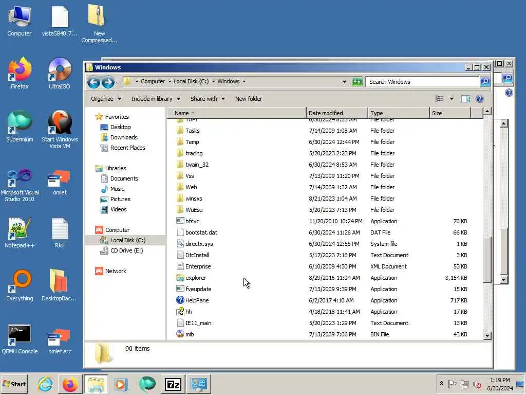Select Microsoft Visual Studio 2010 desktop icon

coord(20,185)
